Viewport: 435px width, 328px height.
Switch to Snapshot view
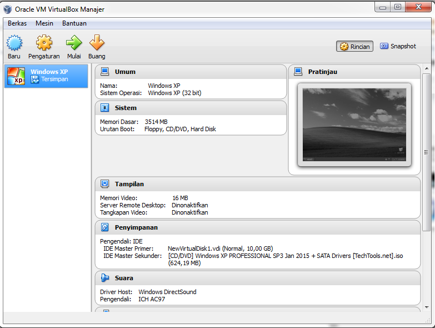398,46
